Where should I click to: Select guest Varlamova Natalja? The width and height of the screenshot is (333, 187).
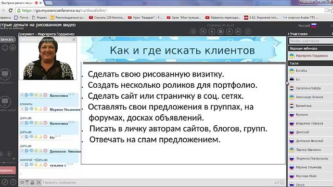[x=311, y=88]
